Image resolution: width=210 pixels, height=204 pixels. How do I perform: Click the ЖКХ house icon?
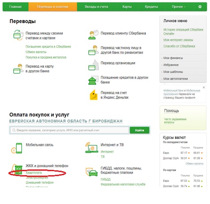pos(17,170)
